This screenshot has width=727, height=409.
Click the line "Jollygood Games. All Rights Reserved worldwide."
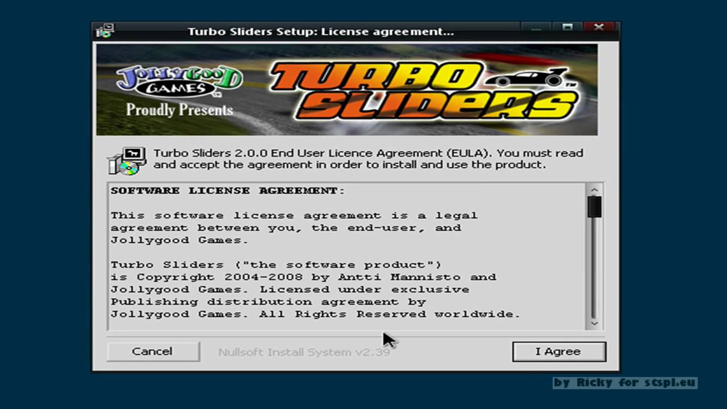315,314
